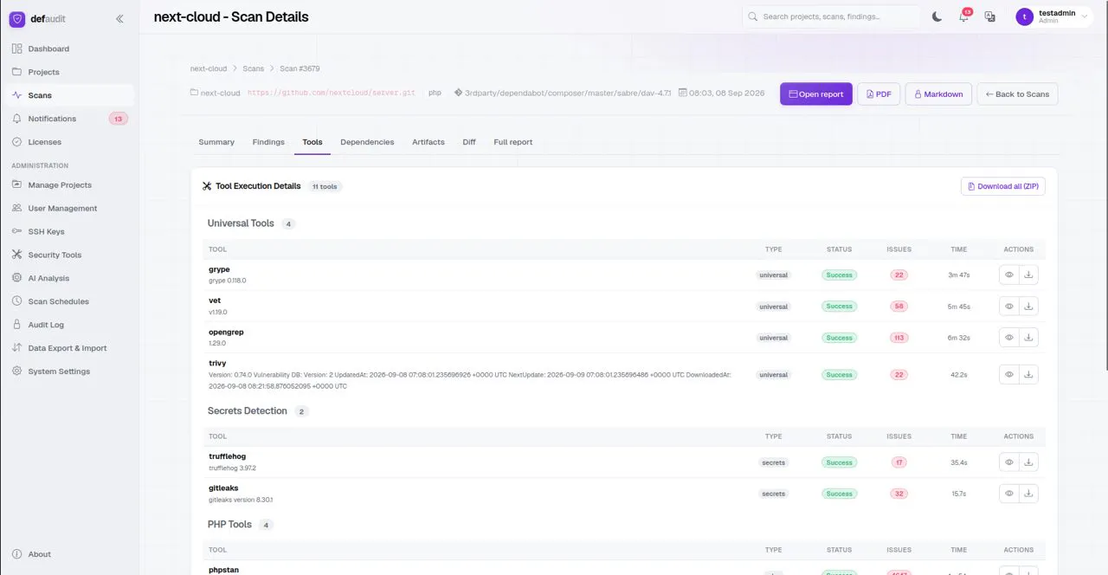
Task: Switch to the Diff tab
Action: pyautogui.click(x=469, y=142)
